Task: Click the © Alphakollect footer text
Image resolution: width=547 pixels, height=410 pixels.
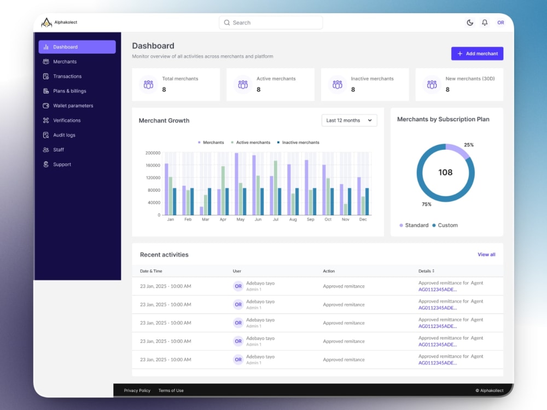Action: click(490, 390)
